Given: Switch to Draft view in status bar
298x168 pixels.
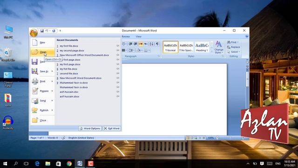Looking at the screenshot, I should pyautogui.click(x=204, y=138).
